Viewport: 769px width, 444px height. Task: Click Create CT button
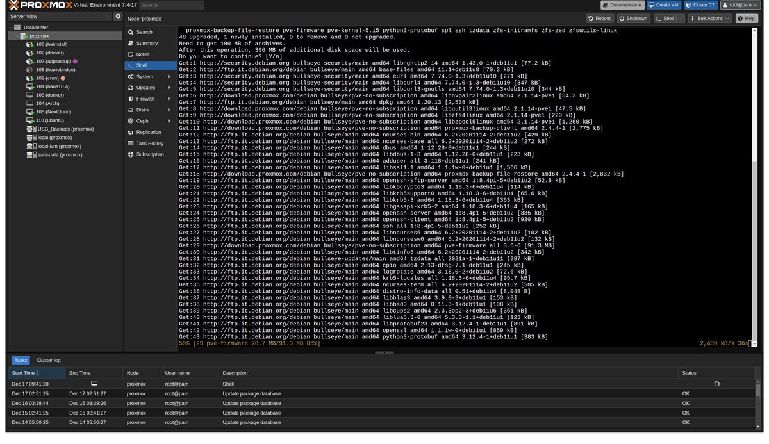pyautogui.click(x=700, y=5)
